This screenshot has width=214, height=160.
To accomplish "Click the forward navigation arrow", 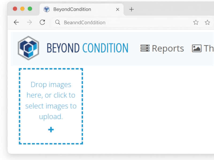I will click(29, 22).
